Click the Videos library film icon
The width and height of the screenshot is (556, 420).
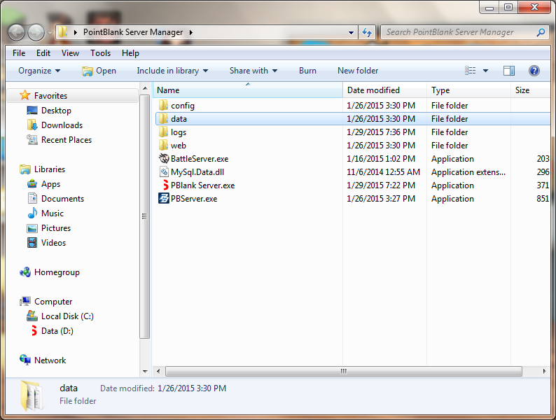(x=32, y=243)
